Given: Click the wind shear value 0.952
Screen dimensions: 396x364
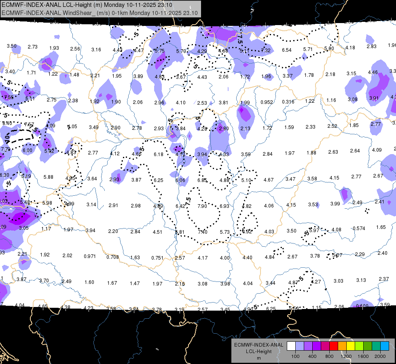Looking at the screenshot, I should click(x=267, y=102).
